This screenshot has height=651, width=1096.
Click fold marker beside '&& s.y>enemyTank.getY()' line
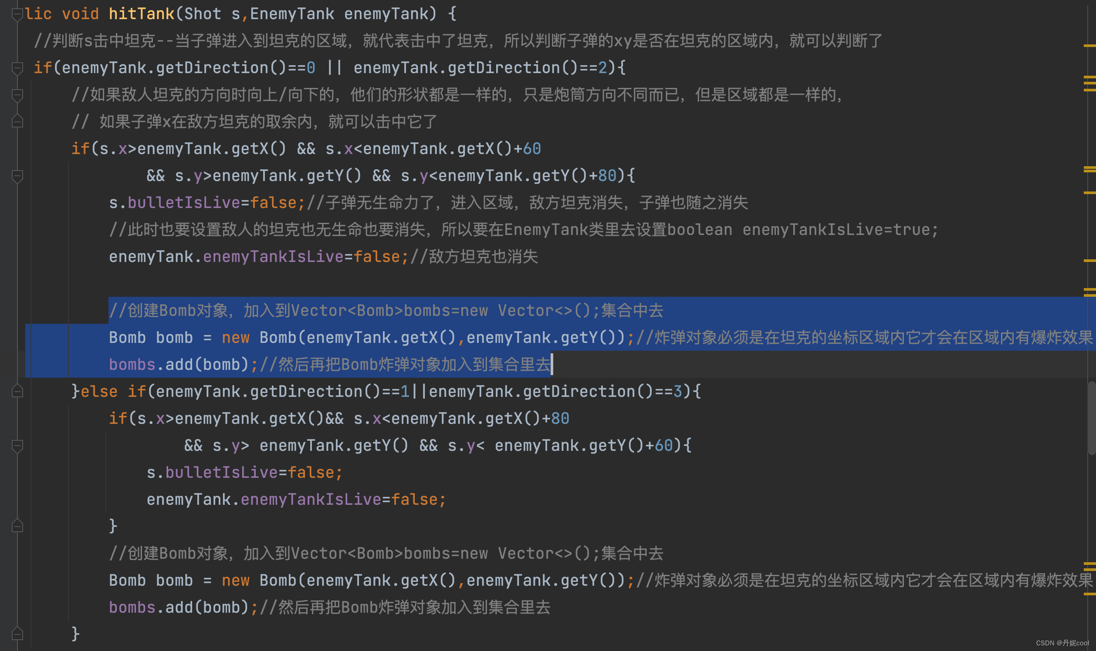(x=17, y=176)
